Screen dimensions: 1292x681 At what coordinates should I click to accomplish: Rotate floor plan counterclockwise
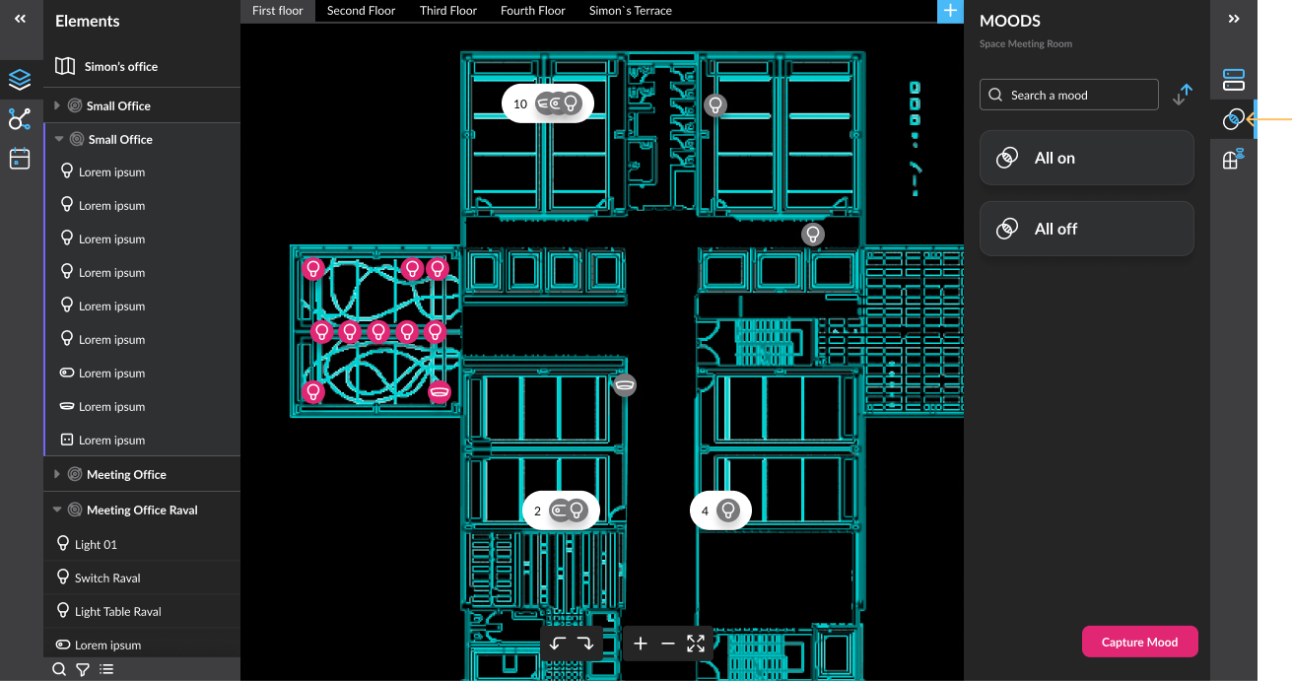pyautogui.click(x=558, y=644)
